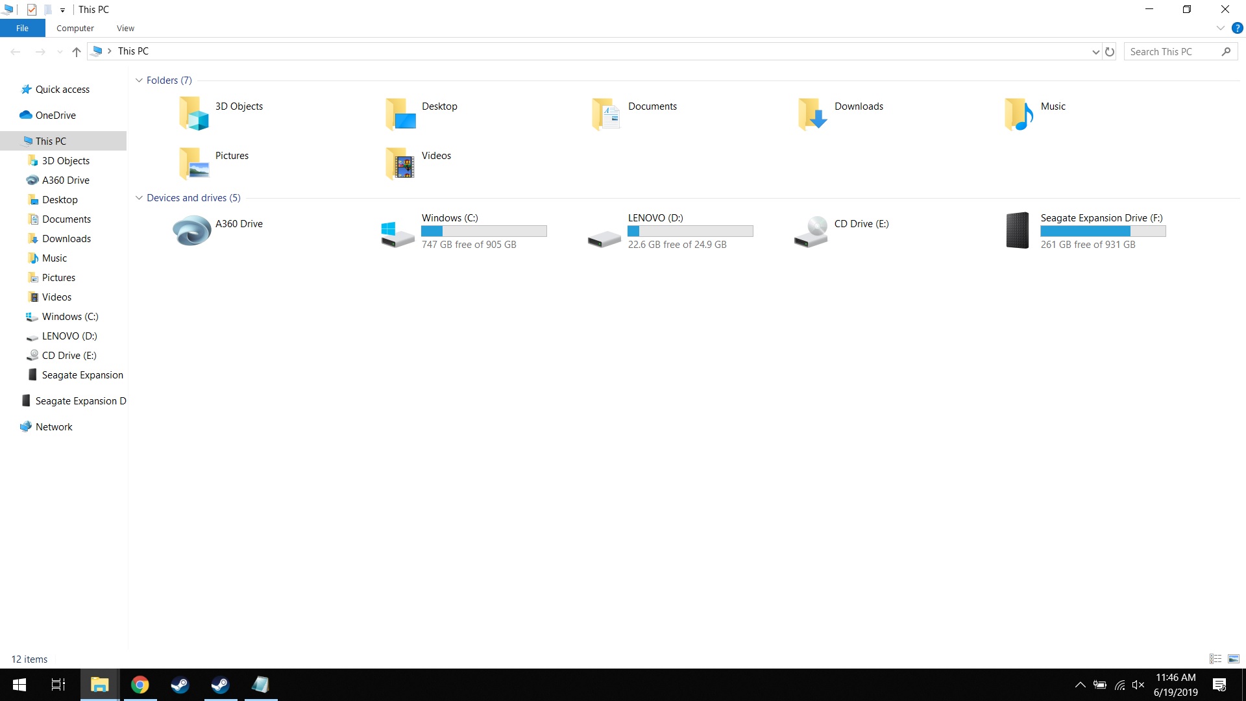Image resolution: width=1246 pixels, height=701 pixels.
Task: Open the Videos folder icon
Action: 400,164
